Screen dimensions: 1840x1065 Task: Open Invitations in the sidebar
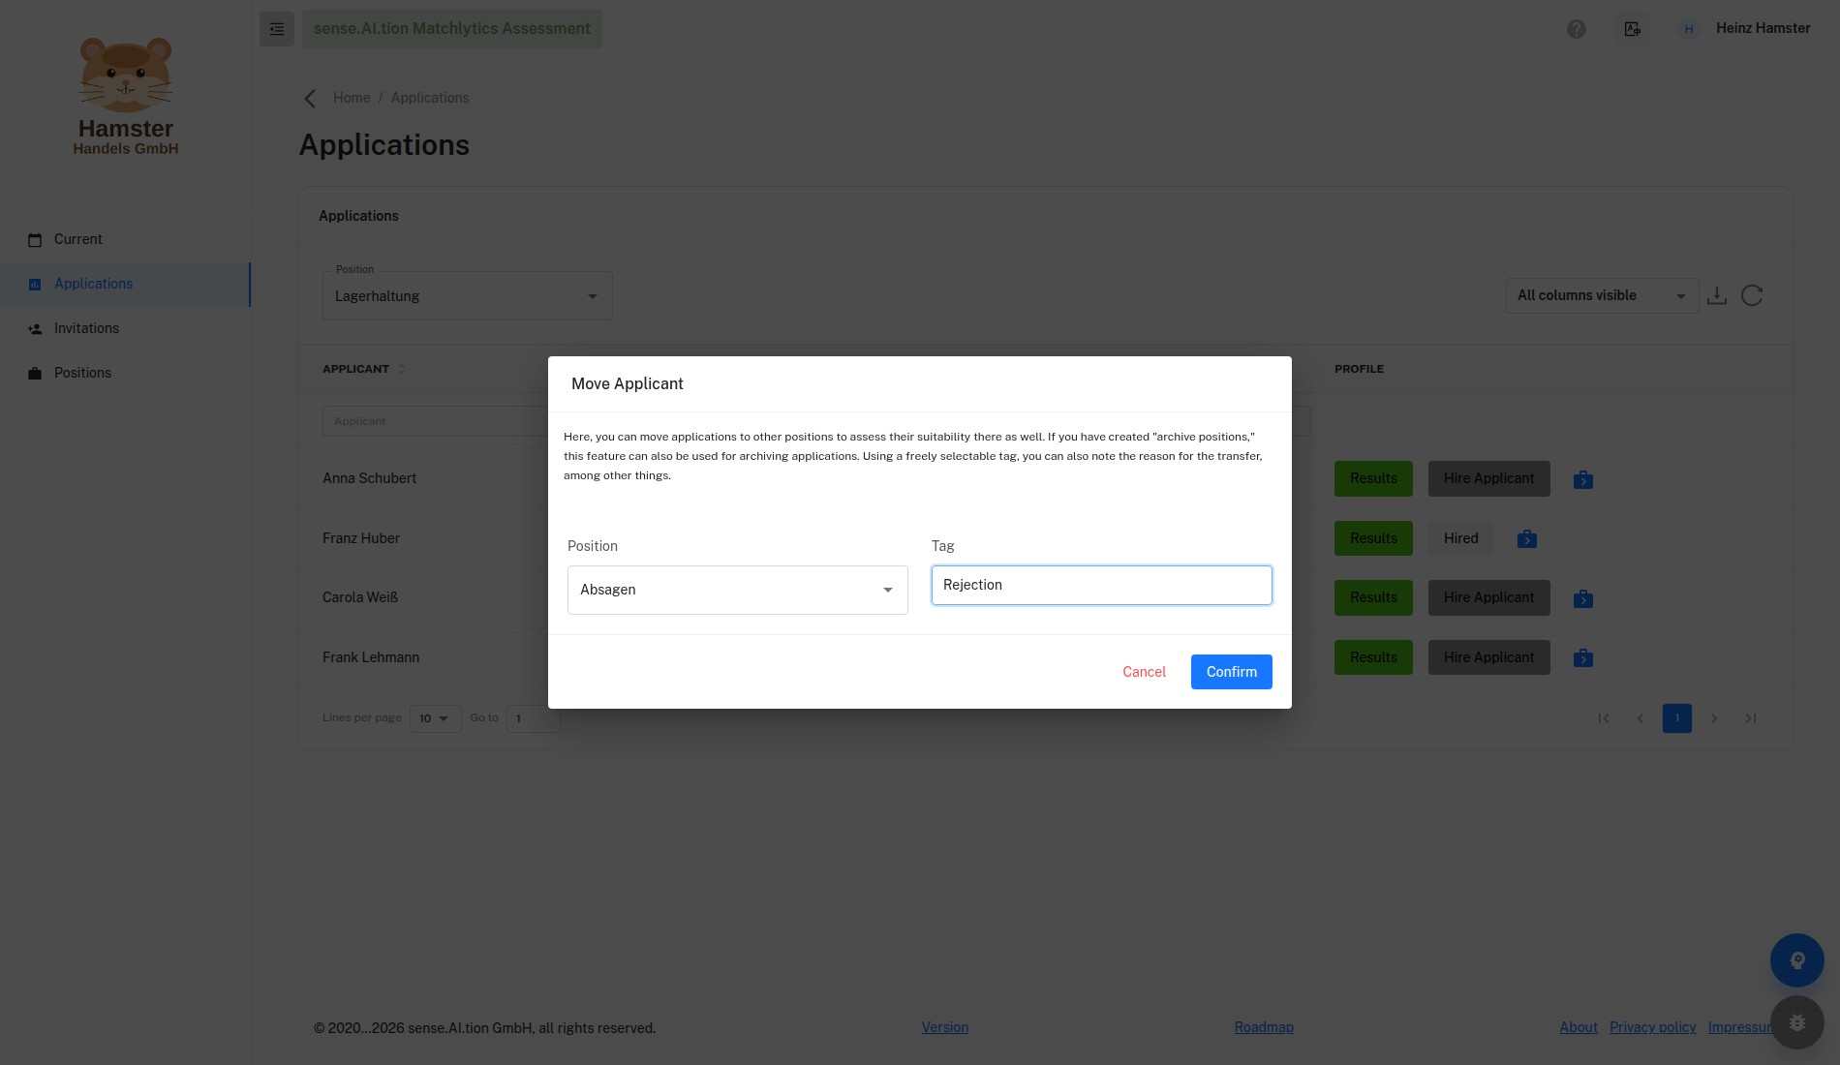tap(126, 328)
